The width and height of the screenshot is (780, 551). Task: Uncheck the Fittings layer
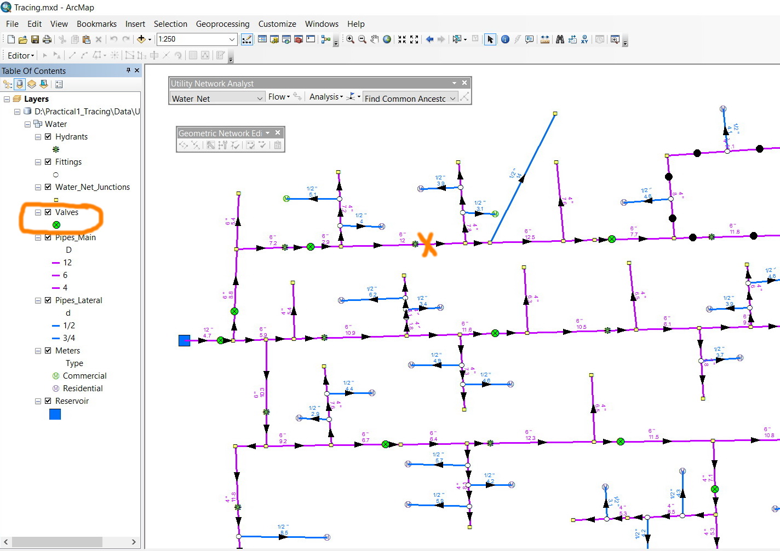[x=48, y=162]
